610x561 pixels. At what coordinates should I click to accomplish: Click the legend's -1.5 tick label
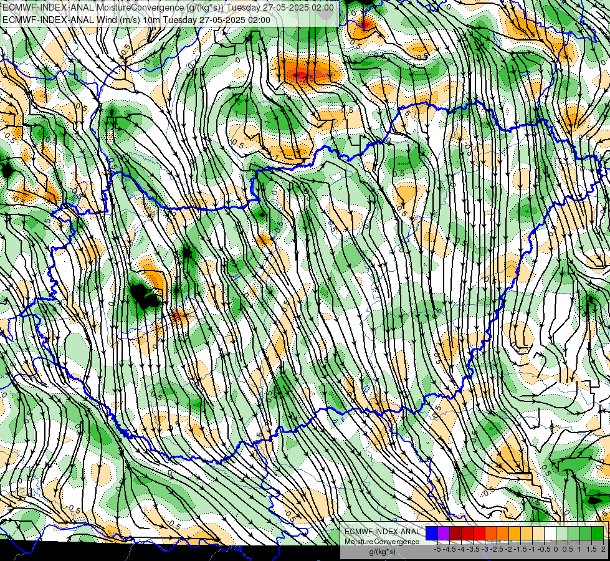click(x=520, y=549)
